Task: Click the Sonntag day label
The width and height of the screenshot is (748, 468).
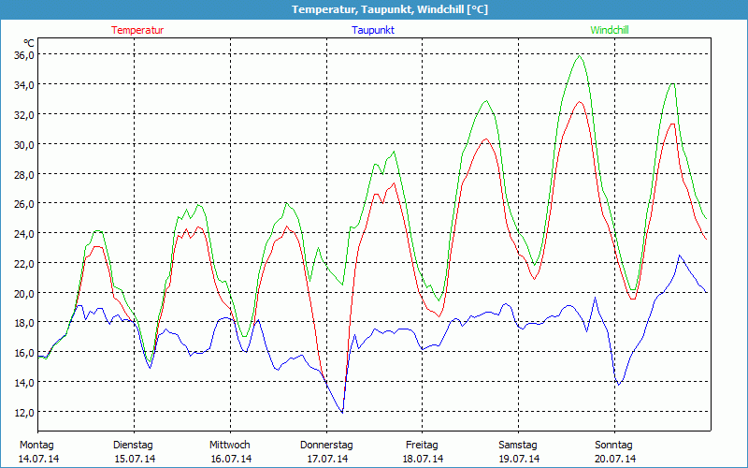Action: point(613,446)
